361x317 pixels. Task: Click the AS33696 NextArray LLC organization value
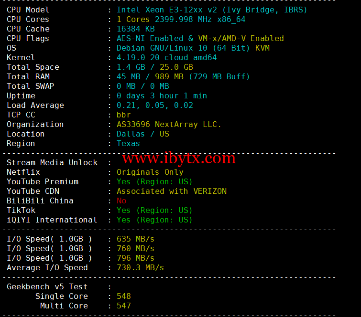click(169, 124)
